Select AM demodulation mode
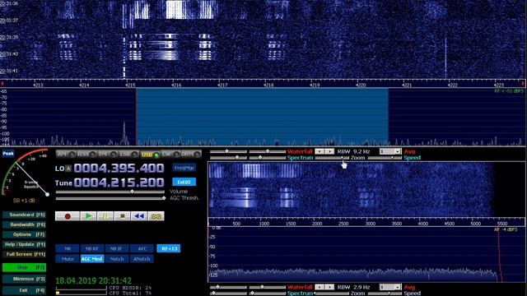Screen dimensions: 527x296 pyautogui.click(x=66, y=154)
